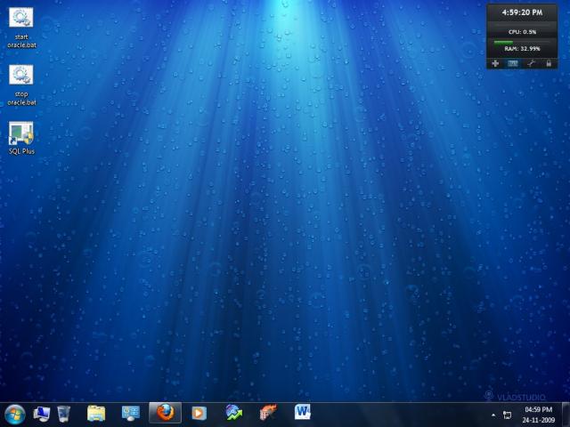This screenshot has width=570, height=427.
Task: Switch to Firefox in the taskbar
Action: pyautogui.click(x=165, y=413)
